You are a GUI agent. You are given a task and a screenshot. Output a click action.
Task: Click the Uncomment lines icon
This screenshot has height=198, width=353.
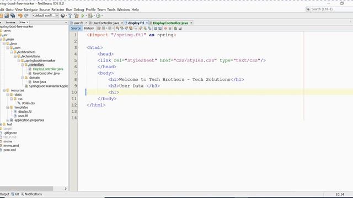click(180, 28)
